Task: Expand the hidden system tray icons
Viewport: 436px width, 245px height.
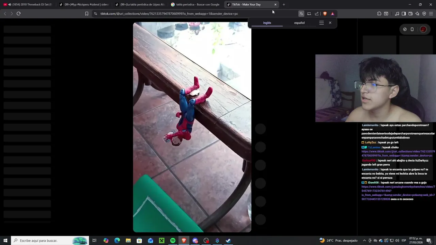Action: pyautogui.click(x=364, y=241)
